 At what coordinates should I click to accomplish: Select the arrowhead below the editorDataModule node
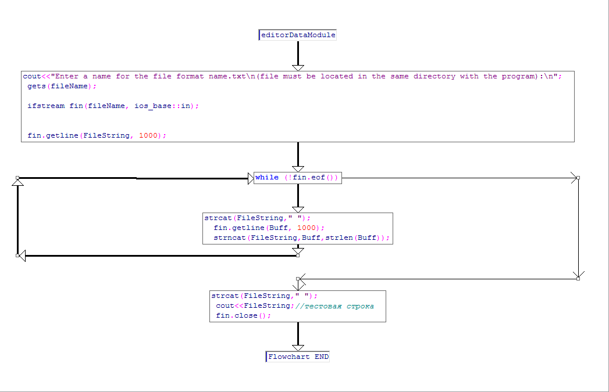(298, 68)
